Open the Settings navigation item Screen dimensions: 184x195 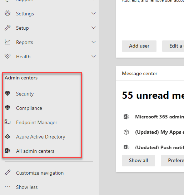click(x=49, y=14)
